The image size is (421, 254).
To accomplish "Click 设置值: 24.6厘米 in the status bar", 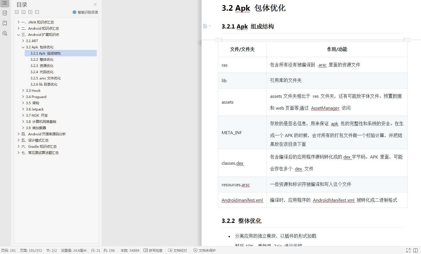I will click(x=74, y=250).
